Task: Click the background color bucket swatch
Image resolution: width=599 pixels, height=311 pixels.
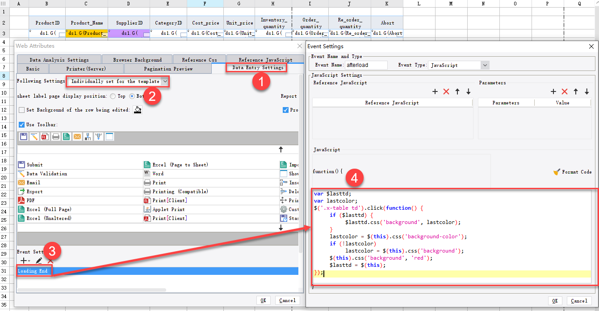Action: point(137,109)
